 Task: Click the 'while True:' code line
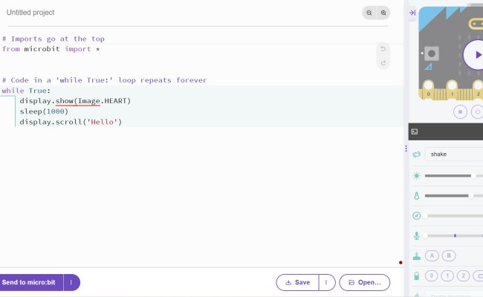[x=26, y=91]
